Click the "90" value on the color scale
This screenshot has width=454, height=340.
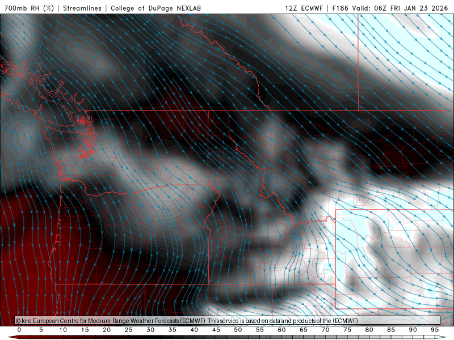point(413,330)
